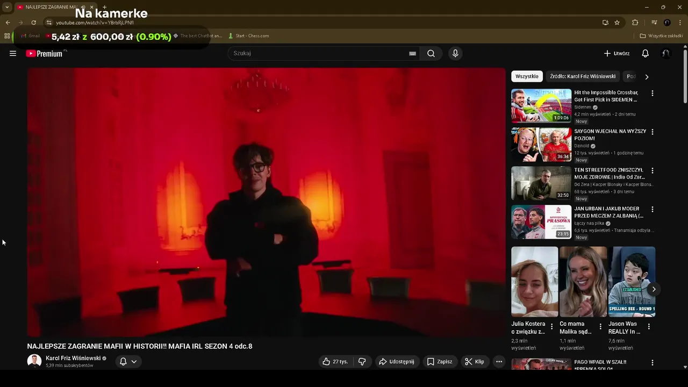Screen dimensions: 688x387
Task: Open a new browser tab with plus
Action: pyautogui.click(x=104, y=7)
